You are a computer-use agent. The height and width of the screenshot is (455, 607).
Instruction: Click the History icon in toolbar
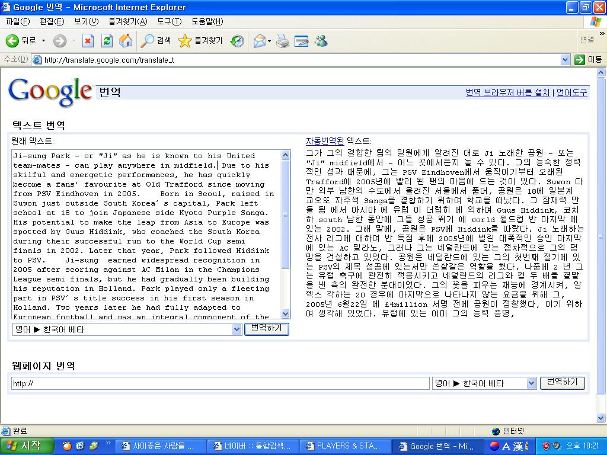click(x=237, y=41)
